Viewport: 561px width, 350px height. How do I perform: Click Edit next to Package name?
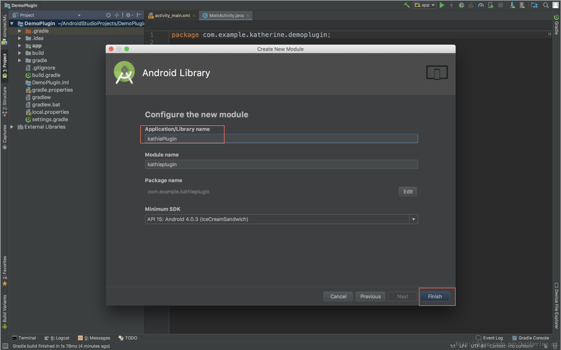click(x=408, y=191)
